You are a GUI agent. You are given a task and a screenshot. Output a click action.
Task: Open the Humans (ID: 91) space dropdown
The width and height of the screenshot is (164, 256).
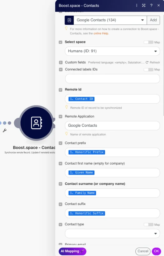coord(112,51)
